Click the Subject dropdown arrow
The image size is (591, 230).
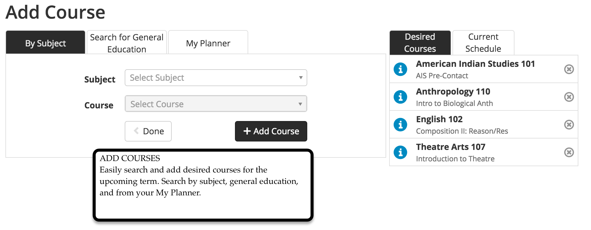click(301, 78)
